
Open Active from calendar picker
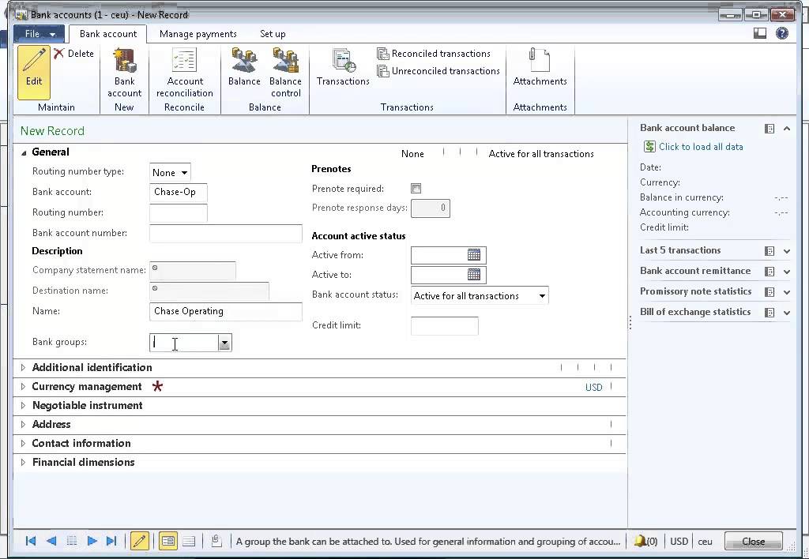[474, 255]
